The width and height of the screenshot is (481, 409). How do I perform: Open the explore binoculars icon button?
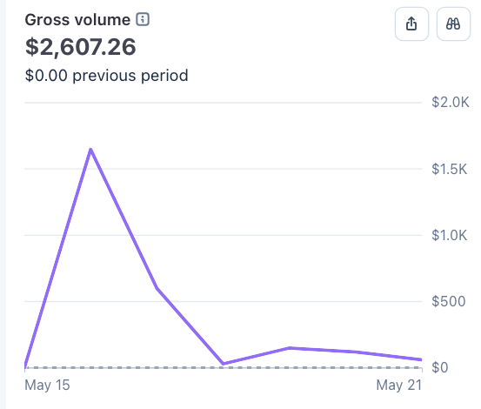tap(453, 24)
